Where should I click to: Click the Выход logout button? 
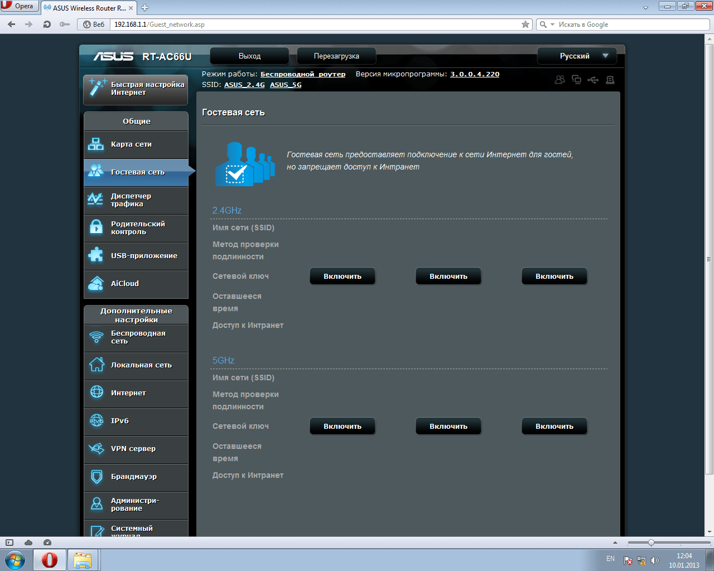[249, 56]
